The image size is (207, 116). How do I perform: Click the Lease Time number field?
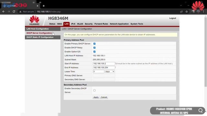[98, 72]
